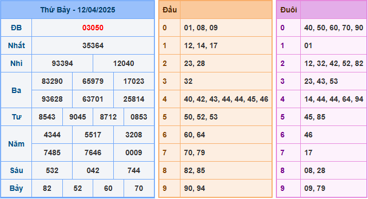Click the Nhì row label
This screenshot has width=368, height=199.
[x=16, y=63]
